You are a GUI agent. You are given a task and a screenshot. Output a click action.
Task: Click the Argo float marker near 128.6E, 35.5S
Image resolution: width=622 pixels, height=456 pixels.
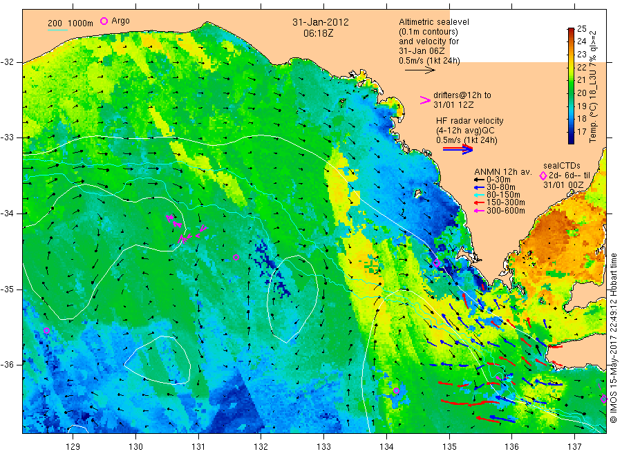(46, 331)
